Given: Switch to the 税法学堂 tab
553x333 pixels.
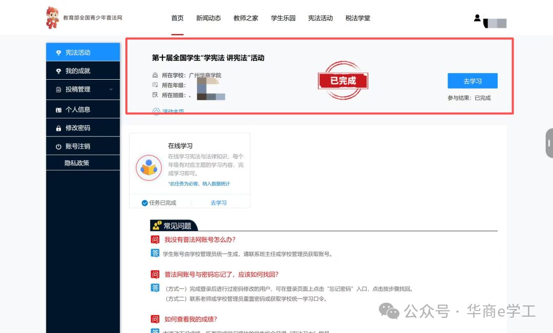Looking at the screenshot, I should pyautogui.click(x=357, y=18).
